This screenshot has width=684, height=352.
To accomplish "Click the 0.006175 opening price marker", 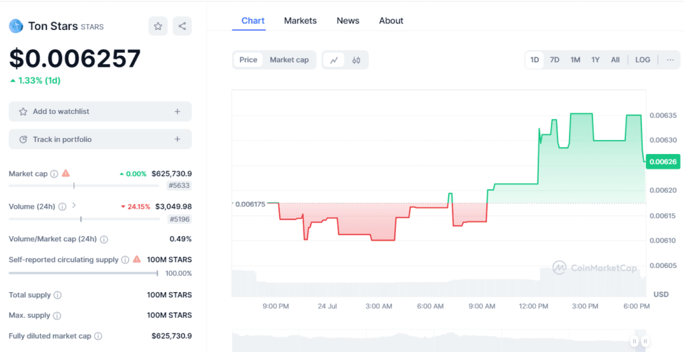I will pos(250,204).
